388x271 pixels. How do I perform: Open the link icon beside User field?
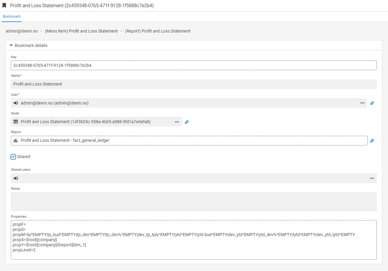pyautogui.click(x=372, y=103)
